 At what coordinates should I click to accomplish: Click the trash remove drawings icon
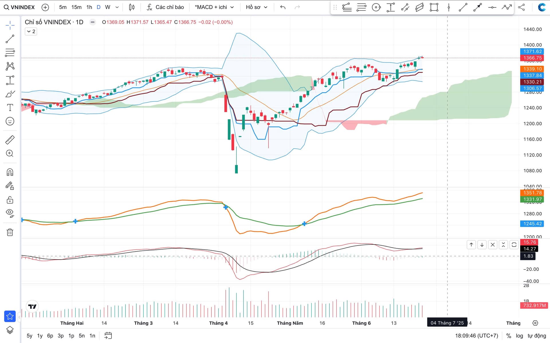tap(10, 232)
